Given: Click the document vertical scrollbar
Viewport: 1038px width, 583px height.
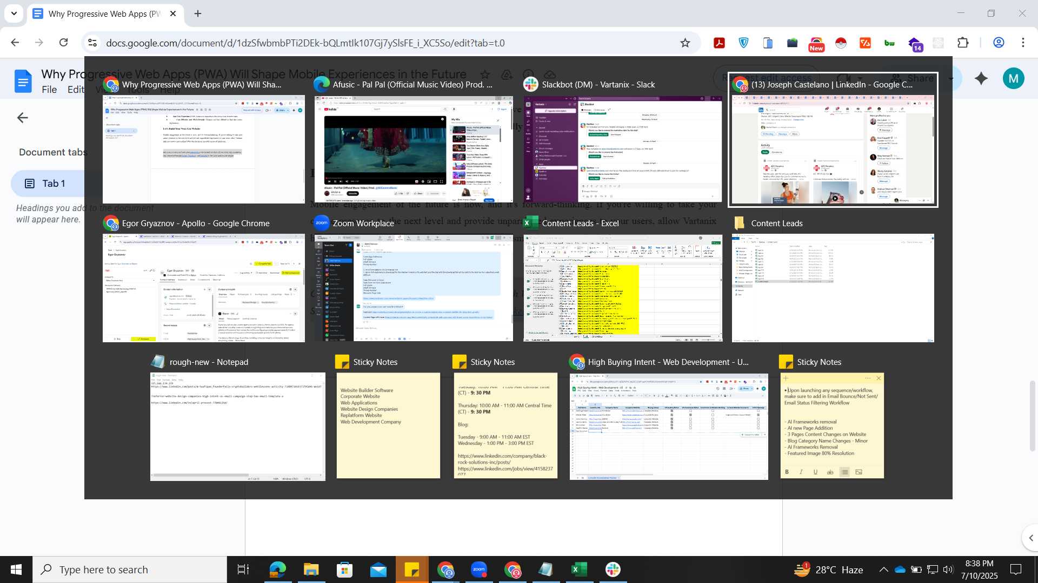Looking at the screenshot, I should (x=1032, y=416).
